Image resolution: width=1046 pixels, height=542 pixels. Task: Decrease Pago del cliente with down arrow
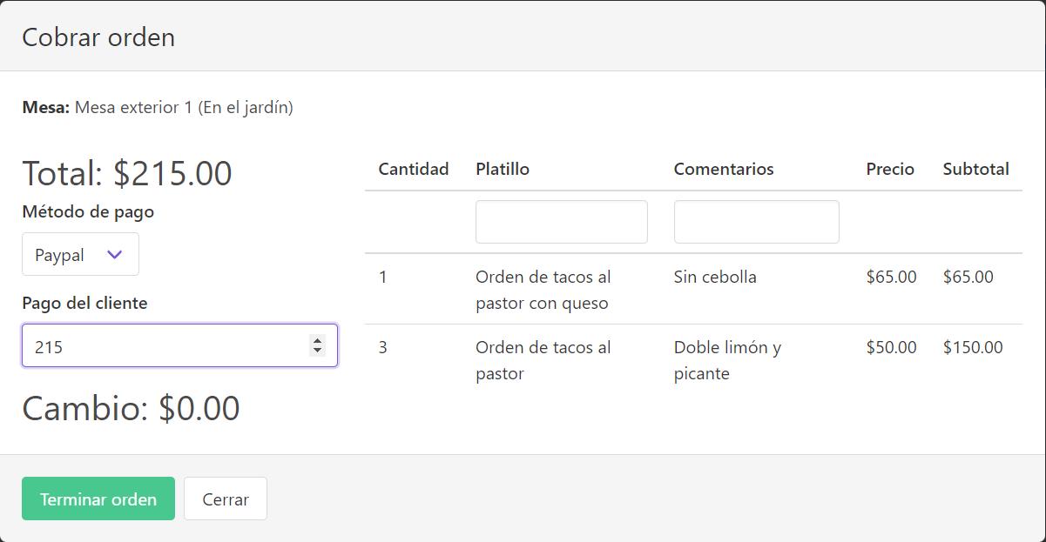[x=317, y=351]
